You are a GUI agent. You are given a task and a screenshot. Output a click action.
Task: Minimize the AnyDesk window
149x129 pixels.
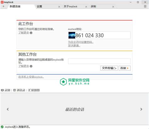pos(130,2)
